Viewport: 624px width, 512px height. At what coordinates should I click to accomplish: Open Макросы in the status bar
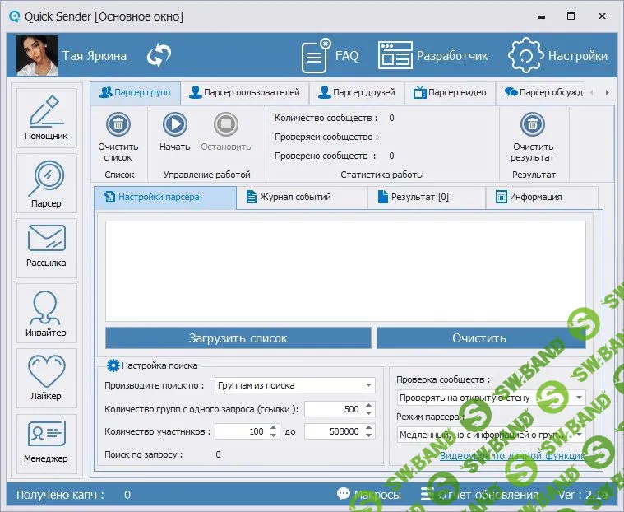pos(368,495)
